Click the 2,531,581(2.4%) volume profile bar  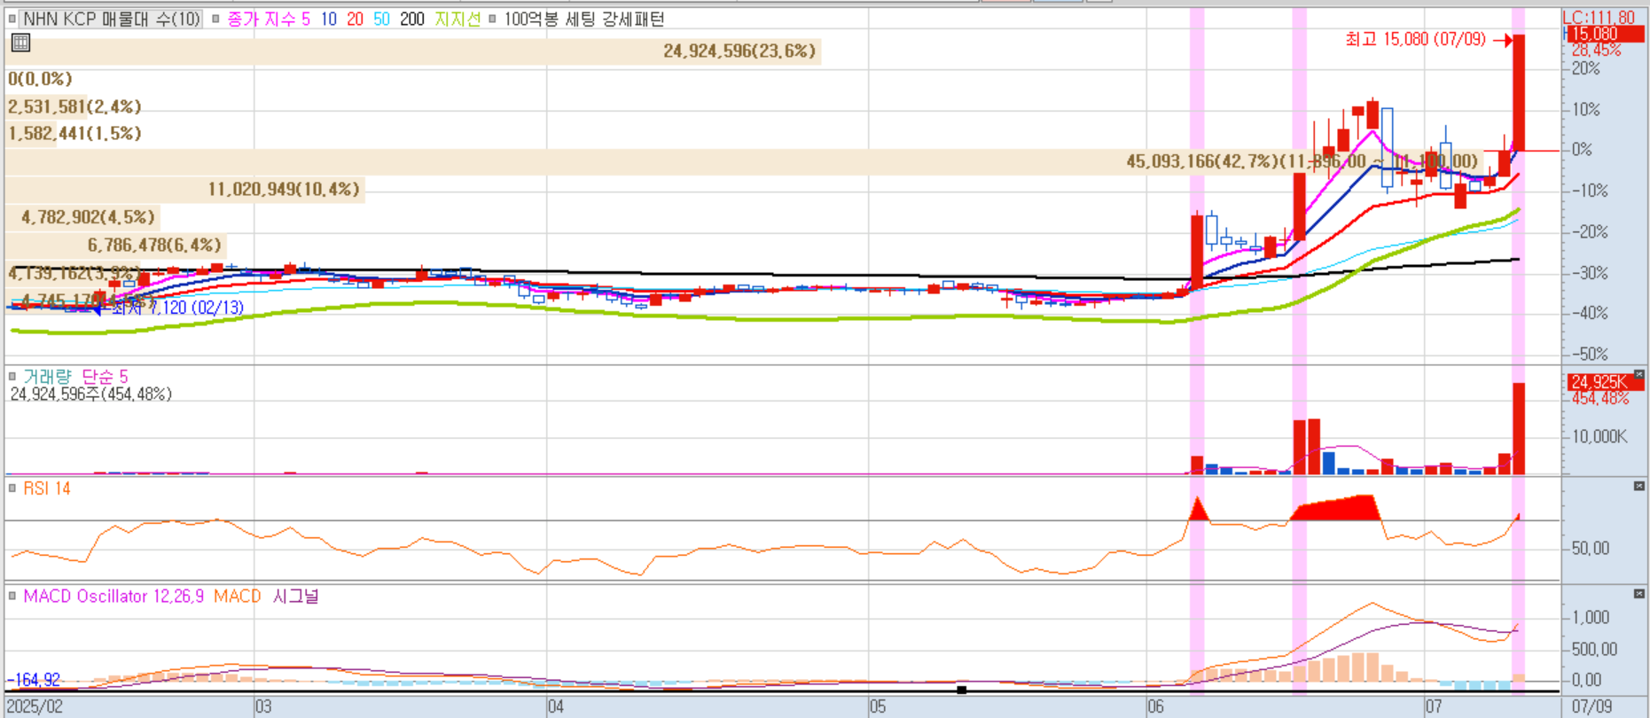click(46, 106)
